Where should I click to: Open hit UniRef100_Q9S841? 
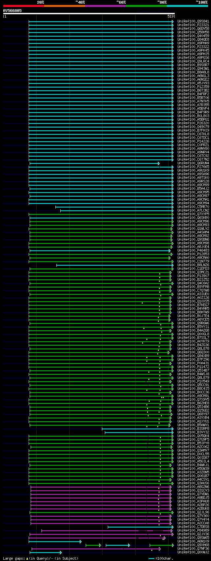(193, 21)
